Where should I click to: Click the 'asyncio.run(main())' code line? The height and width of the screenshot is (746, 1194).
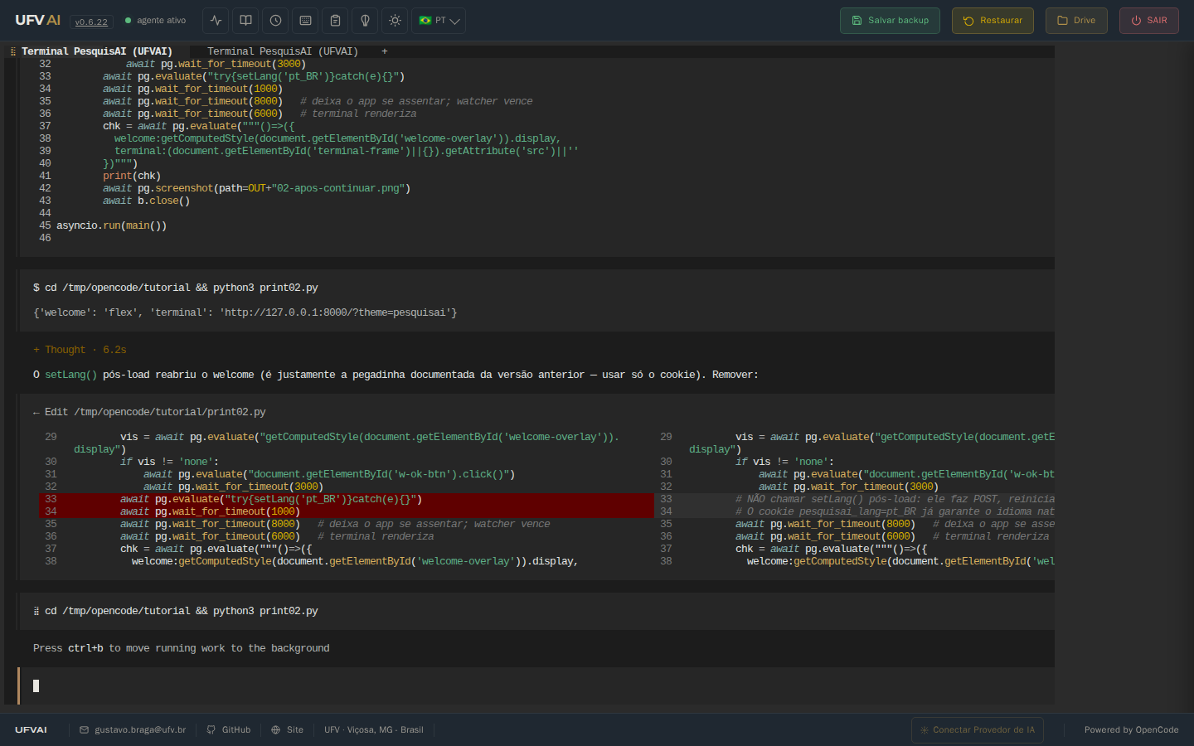tap(112, 225)
